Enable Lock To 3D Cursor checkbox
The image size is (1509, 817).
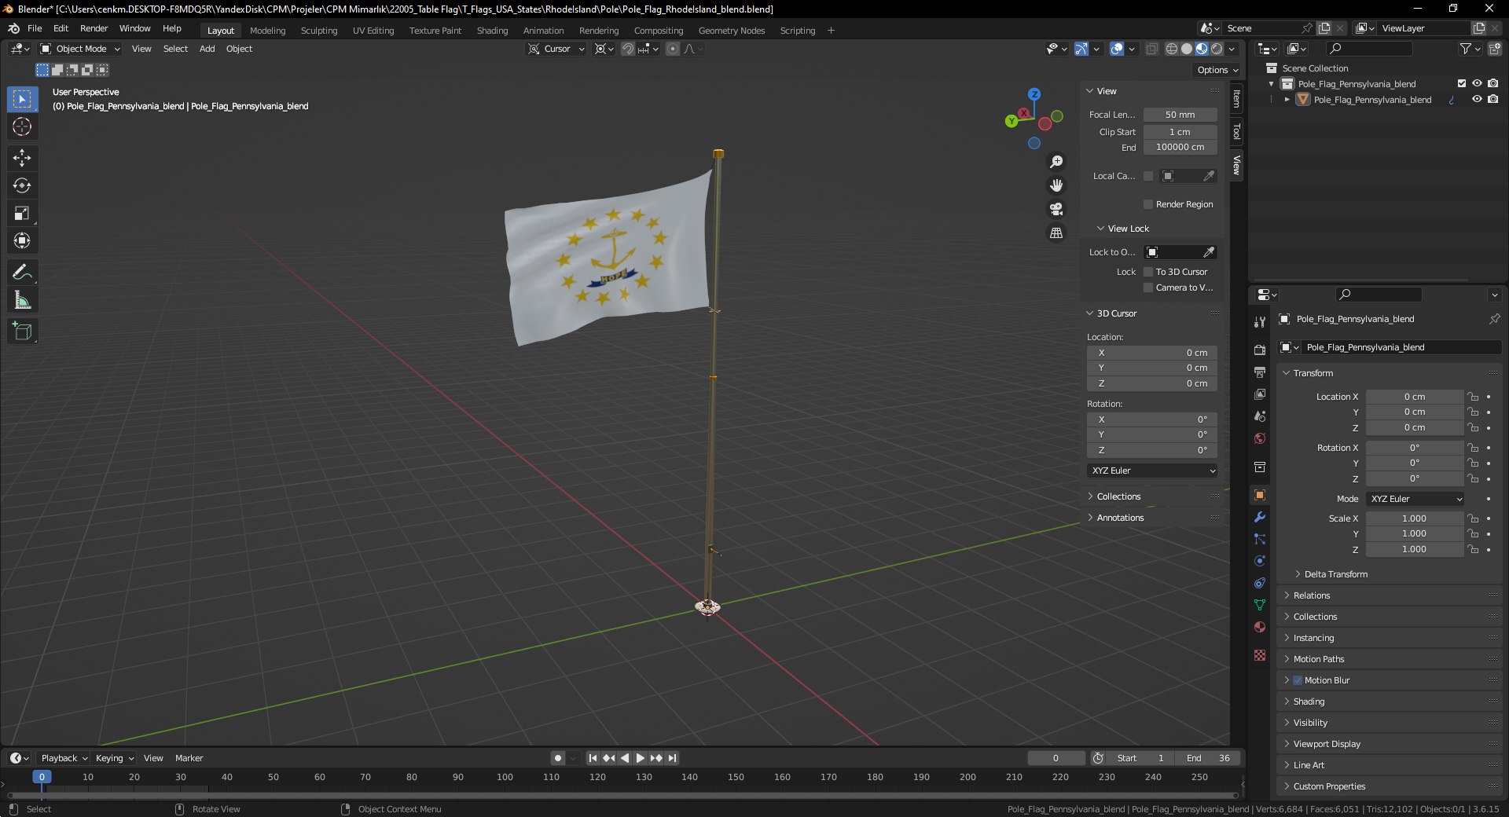[x=1148, y=272]
